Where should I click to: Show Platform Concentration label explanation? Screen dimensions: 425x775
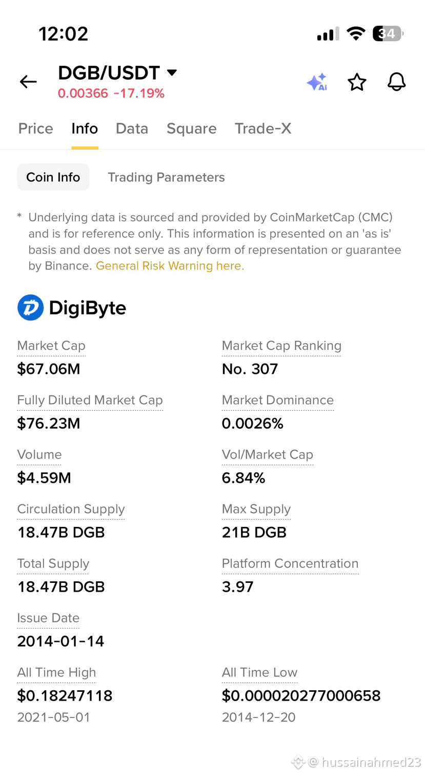coord(290,563)
